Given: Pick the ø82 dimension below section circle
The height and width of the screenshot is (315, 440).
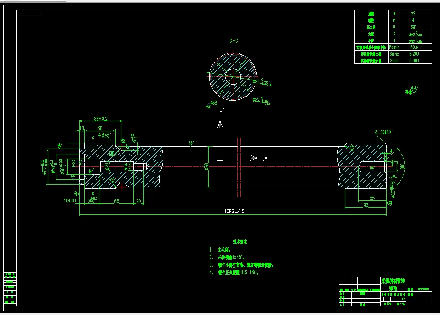Looking at the screenshot, I should tap(260, 100).
